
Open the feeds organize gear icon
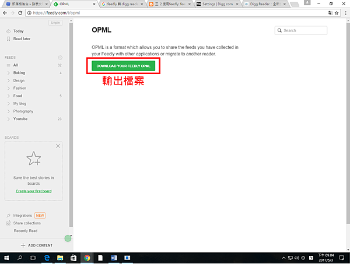tap(60, 58)
